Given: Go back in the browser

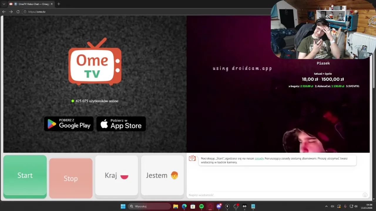Looking at the screenshot, I should [4, 12].
